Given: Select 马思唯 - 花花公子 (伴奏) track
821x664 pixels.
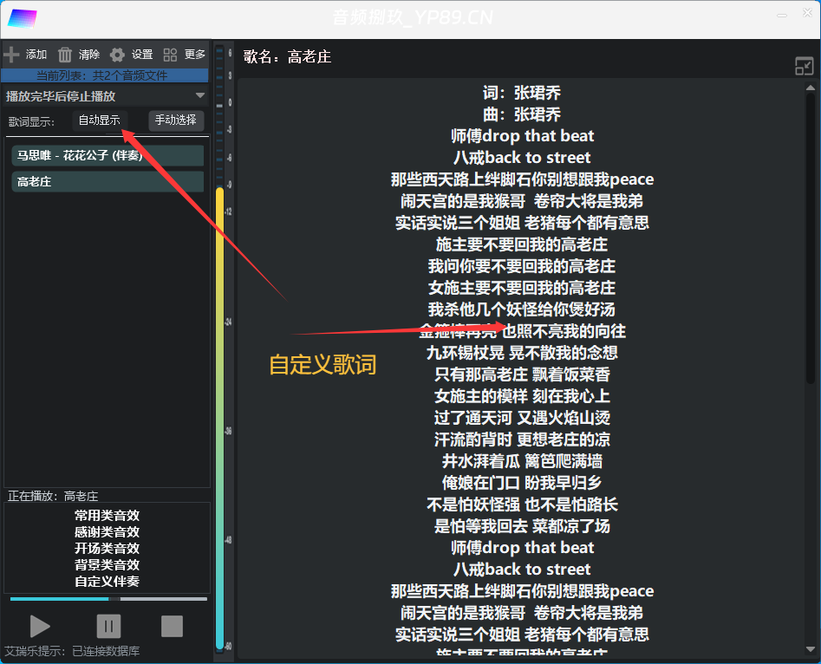Looking at the screenshot, I should click(107, 155).
